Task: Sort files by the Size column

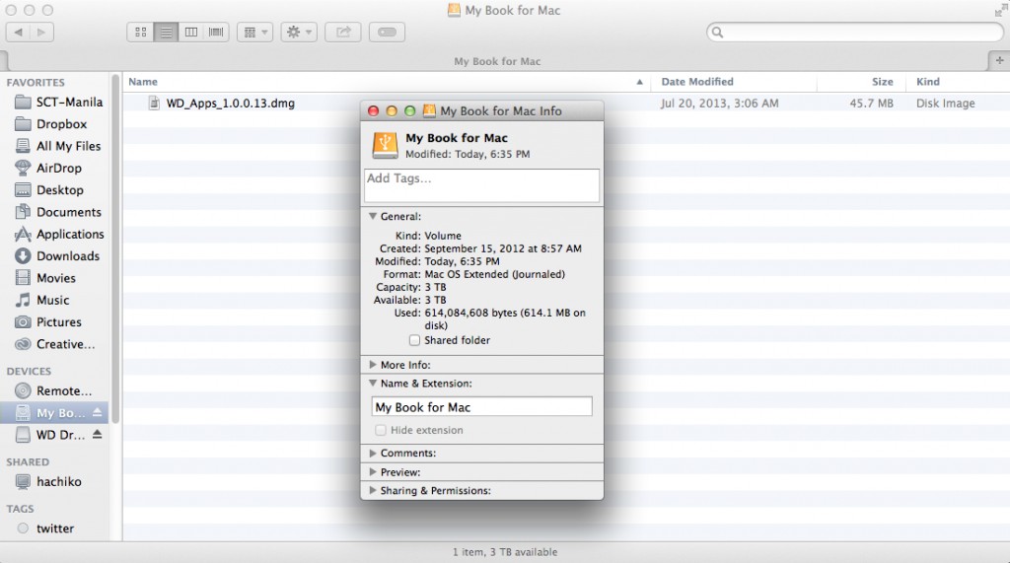Action: coord(882,82)
